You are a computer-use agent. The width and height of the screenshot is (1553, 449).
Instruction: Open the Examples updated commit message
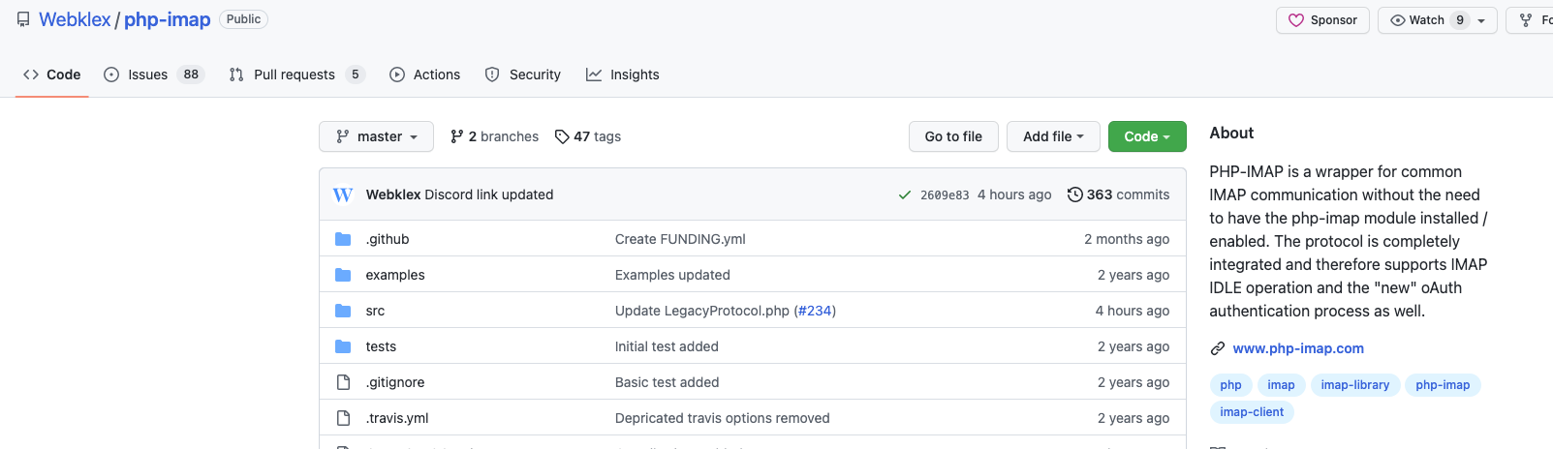coord(672,275)
